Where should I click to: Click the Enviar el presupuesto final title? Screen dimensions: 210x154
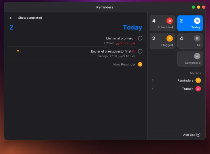(111, 51)
